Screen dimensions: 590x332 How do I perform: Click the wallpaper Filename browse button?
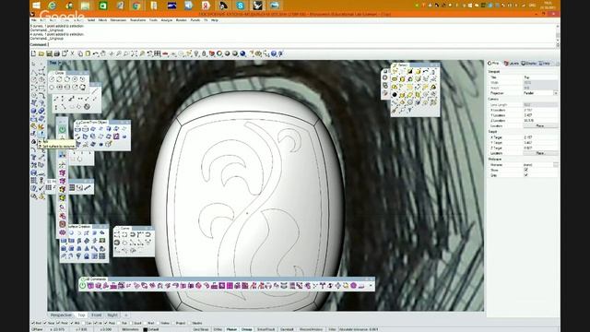click(555, 165)
